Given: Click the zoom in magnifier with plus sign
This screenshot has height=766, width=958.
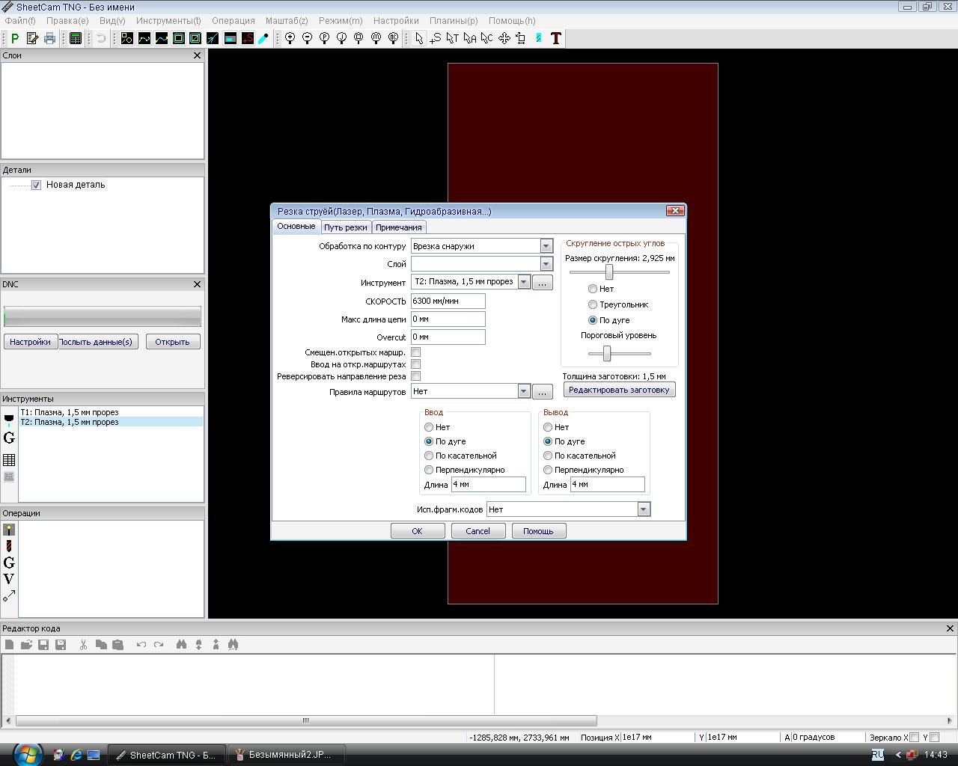Looking at the screenshot, I should click(290, 38).
